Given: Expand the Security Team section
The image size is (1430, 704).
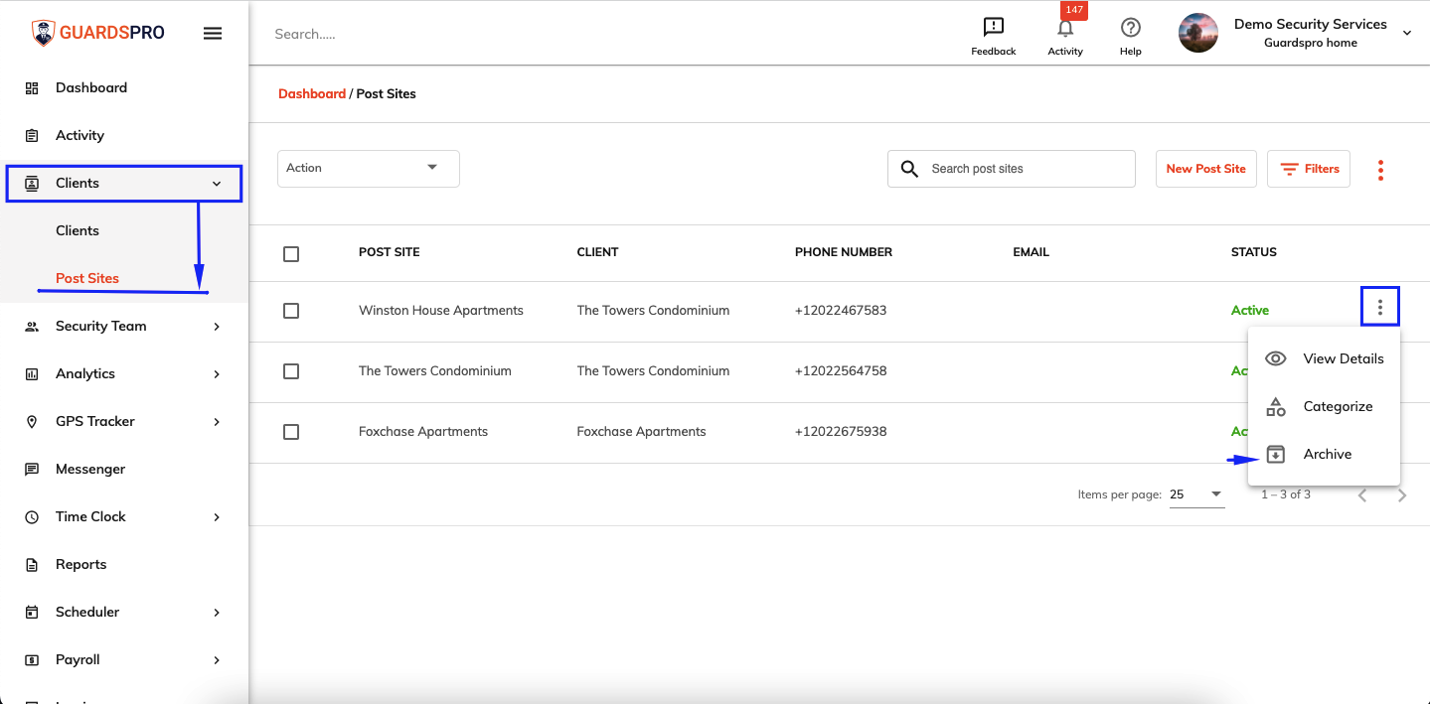Looking at the screenshot, I should (x=124, y=326).
